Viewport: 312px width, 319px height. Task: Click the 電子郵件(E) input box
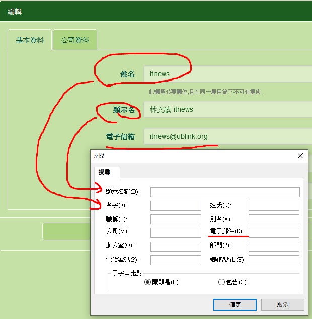click(274, 232)
